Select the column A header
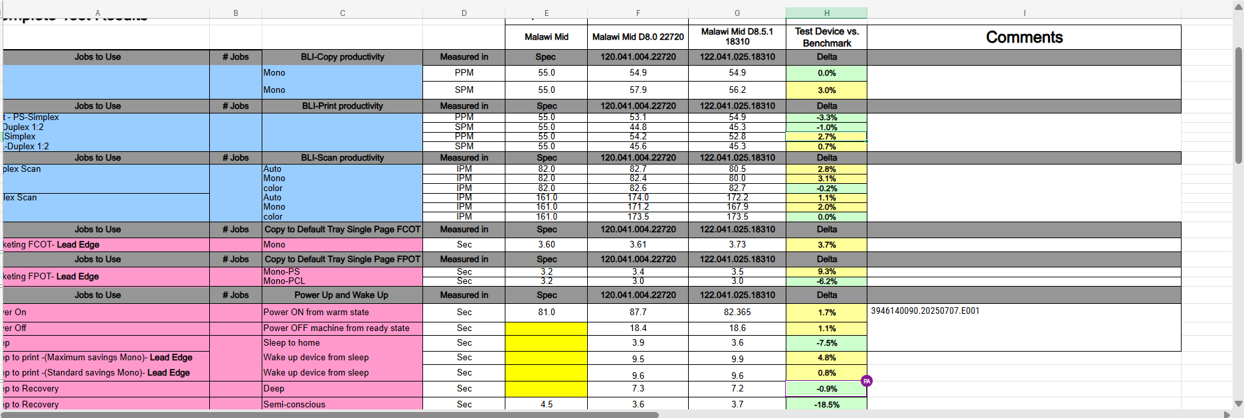This screenshot has width=1244, height=418. 98,13
